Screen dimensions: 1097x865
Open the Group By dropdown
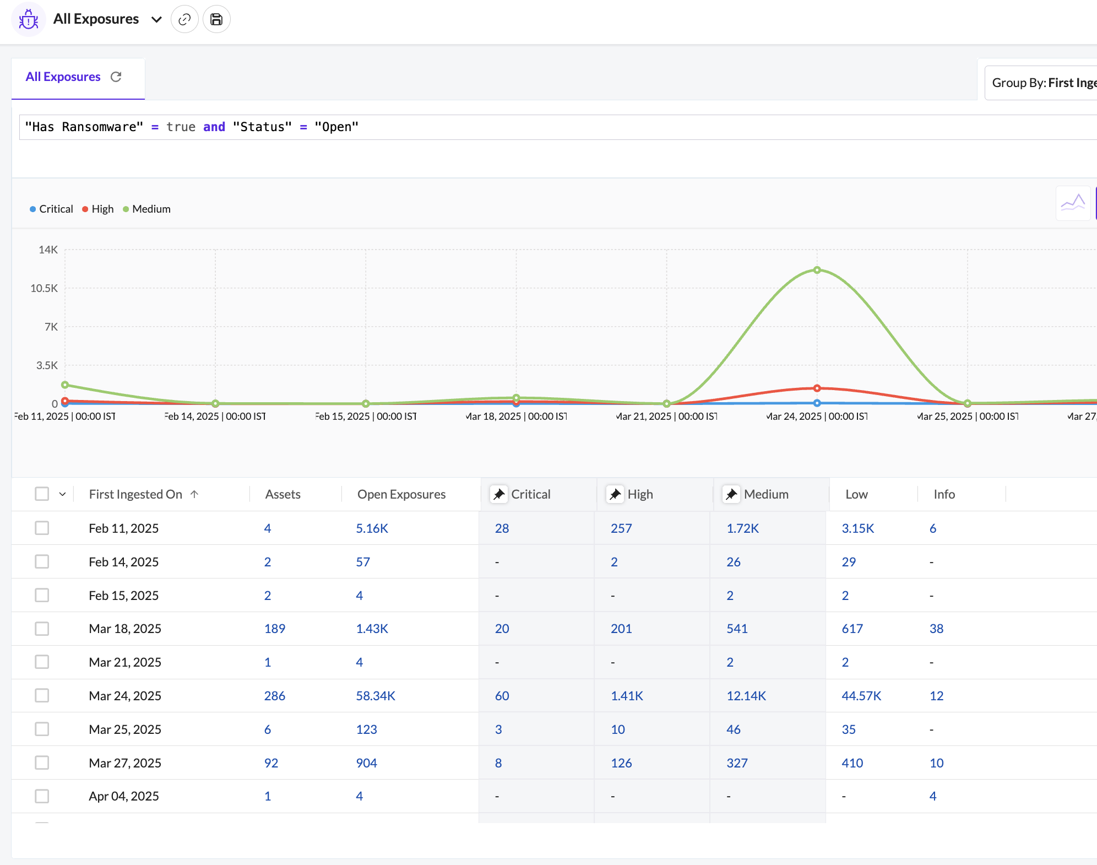click(x=1041, y=83)
